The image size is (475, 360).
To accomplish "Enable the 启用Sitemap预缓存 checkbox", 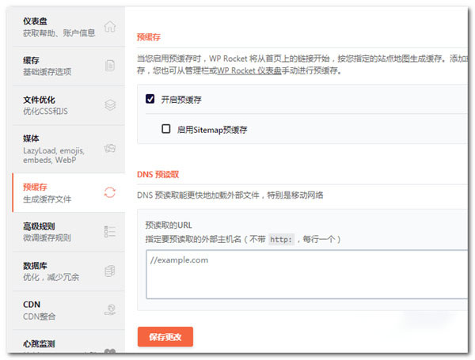I will click(x=166, y=128).
